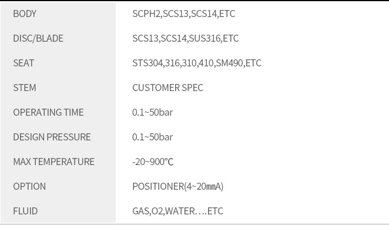Select the OPTION row label
This screenshot has width=389, height=225.
[29, 186]
